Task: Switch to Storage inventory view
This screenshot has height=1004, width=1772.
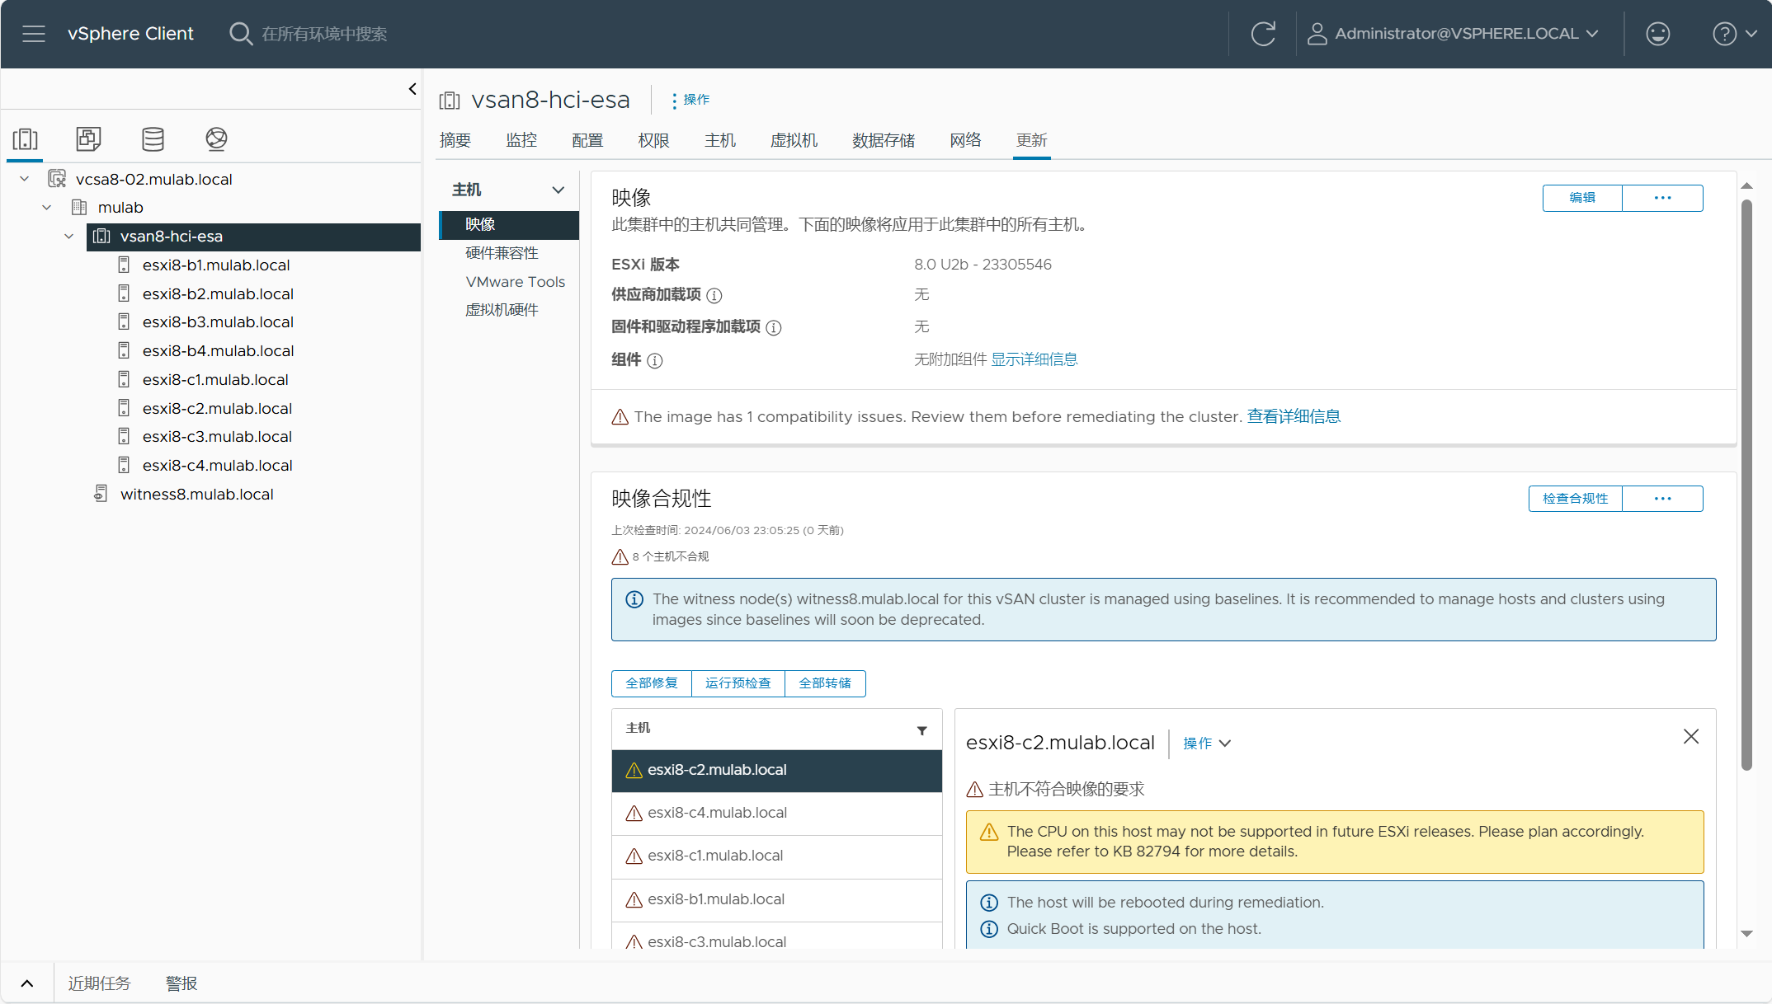Action: 153,138
